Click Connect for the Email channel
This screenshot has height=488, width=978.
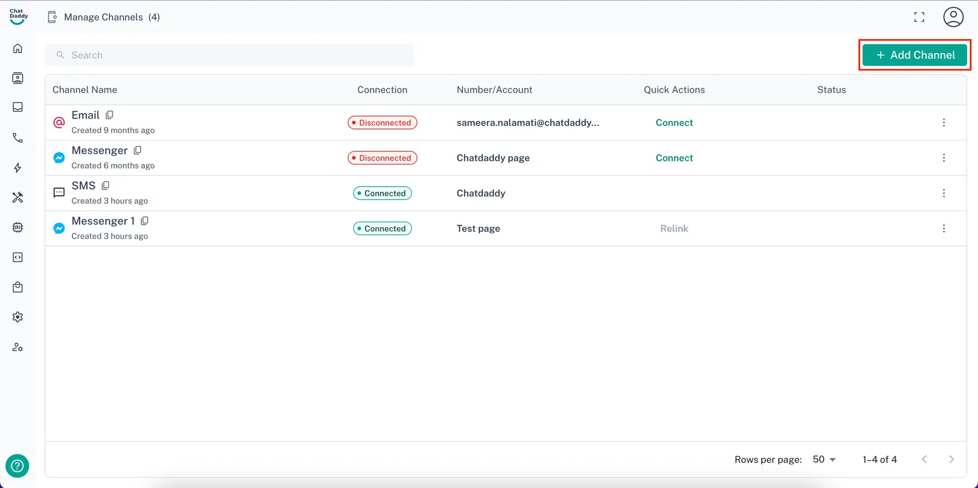pyautogui.click(x=674, y=123)
